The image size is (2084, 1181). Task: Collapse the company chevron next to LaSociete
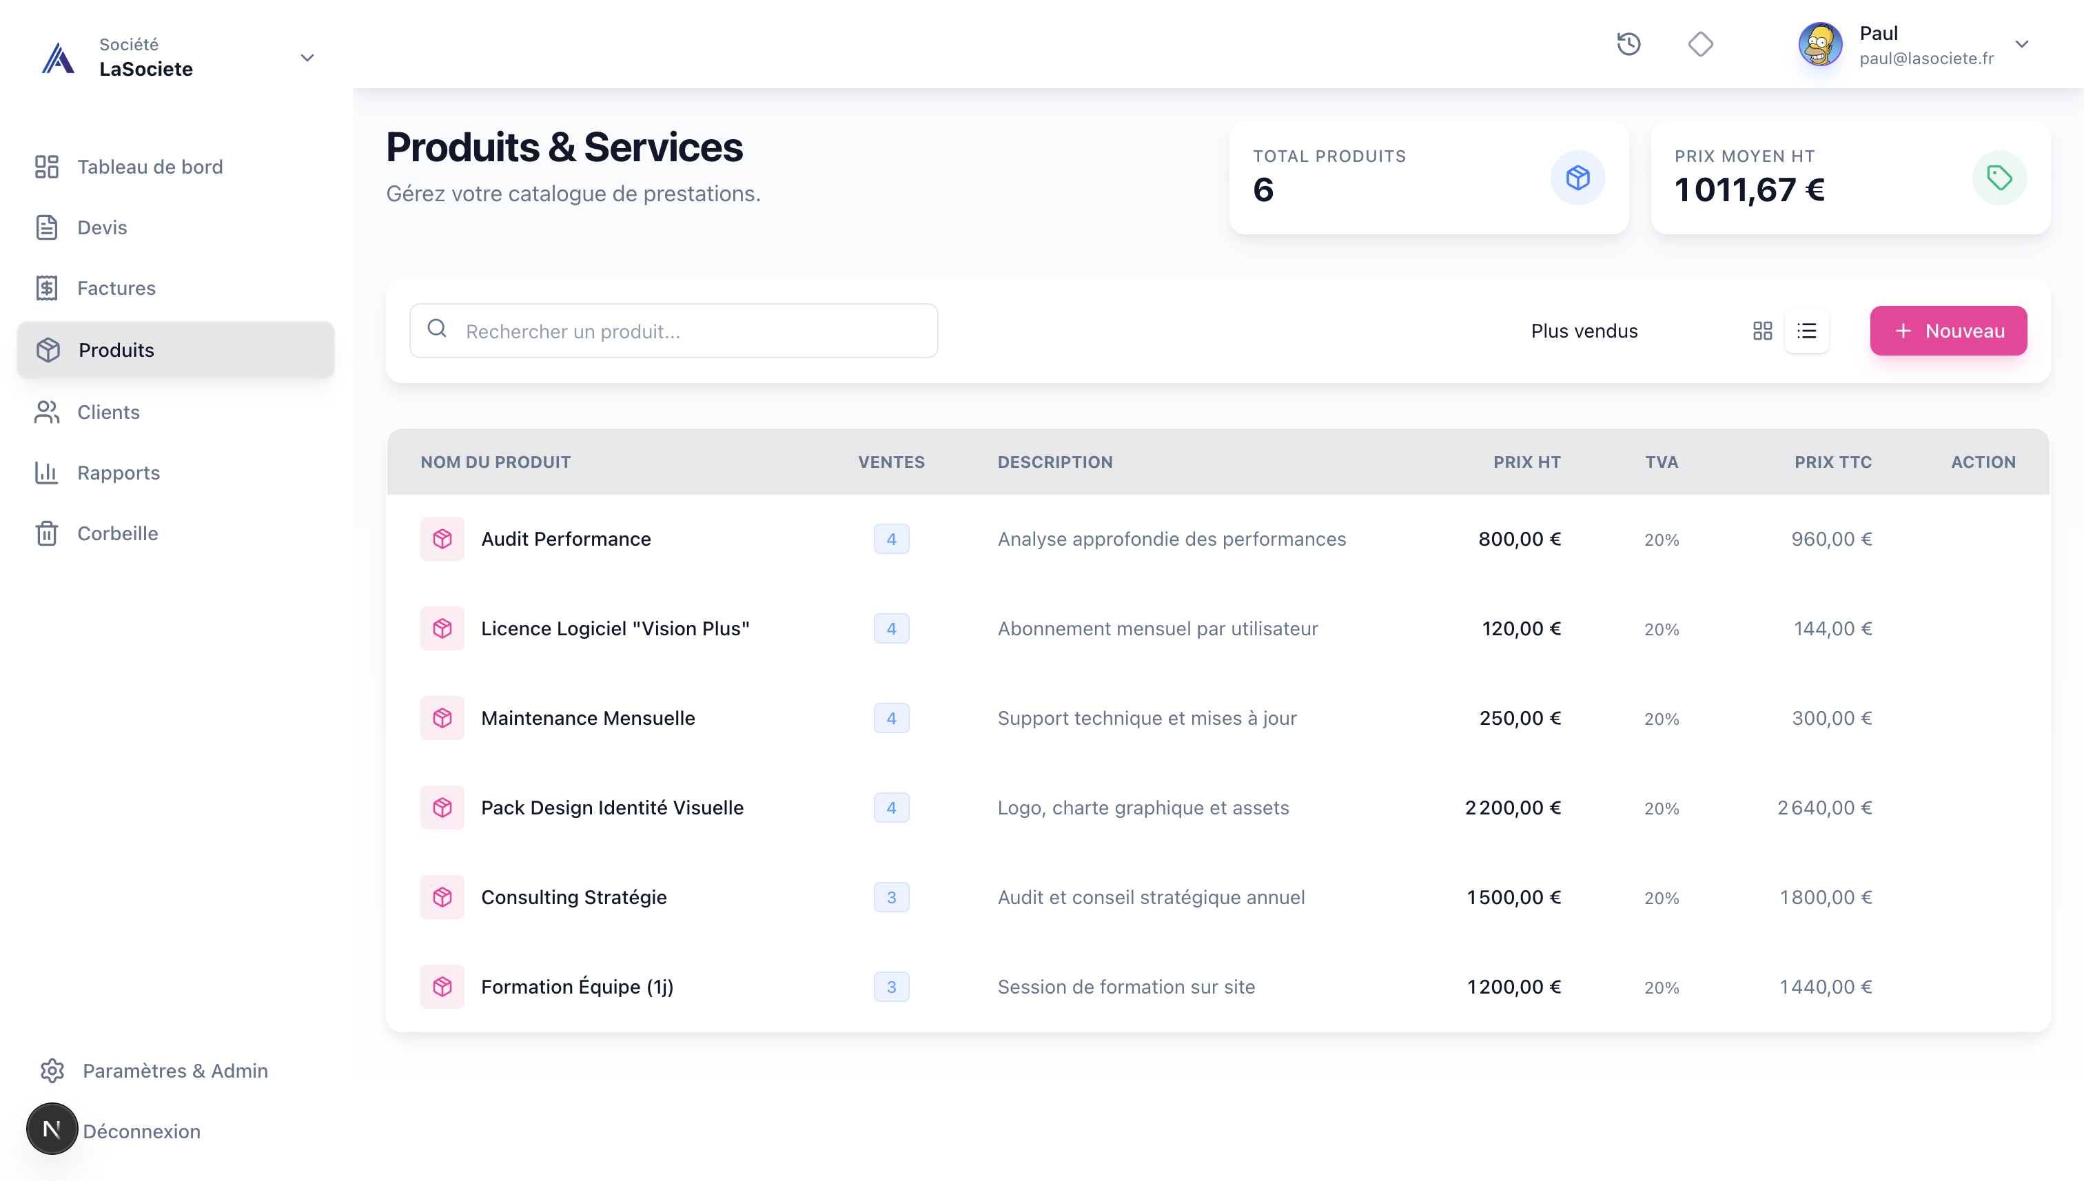point(307,58)
